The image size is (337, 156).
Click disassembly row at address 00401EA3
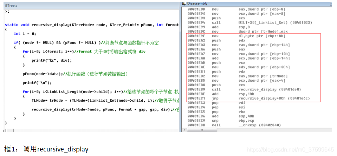(239, 45)
